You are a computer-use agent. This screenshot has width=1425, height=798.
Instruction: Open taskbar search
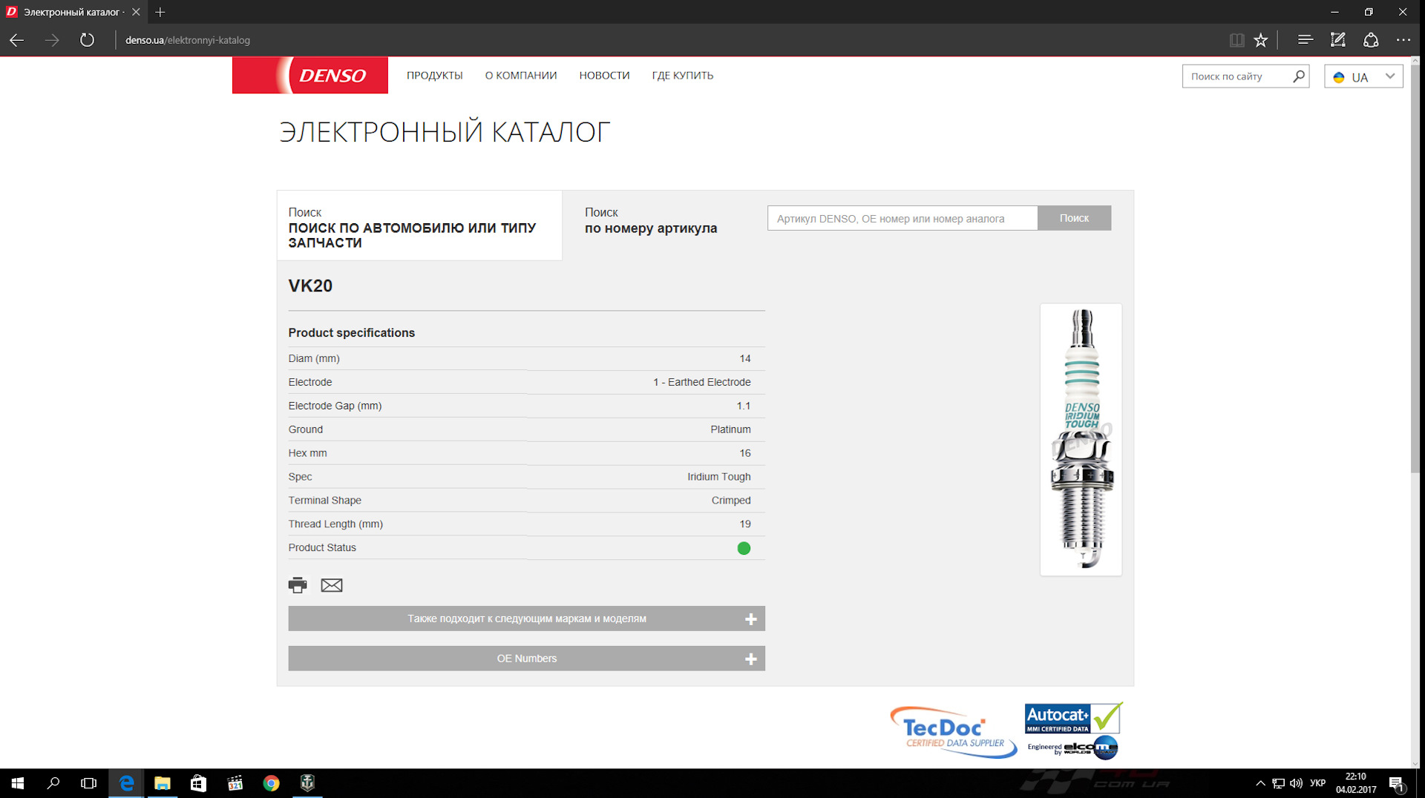[x=53, y=783]
